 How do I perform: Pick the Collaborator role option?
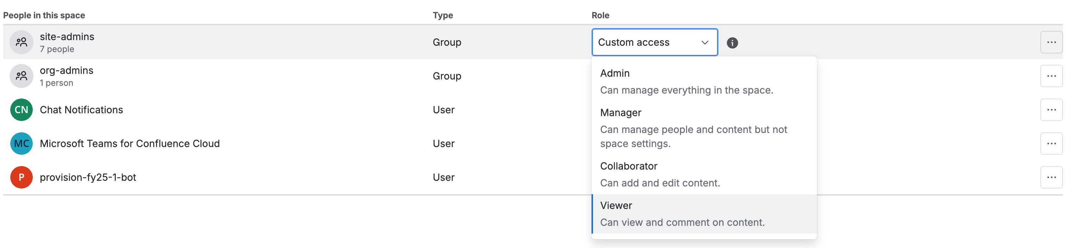coord(704,174)
